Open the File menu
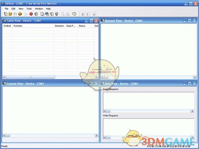 coord(6,9)
